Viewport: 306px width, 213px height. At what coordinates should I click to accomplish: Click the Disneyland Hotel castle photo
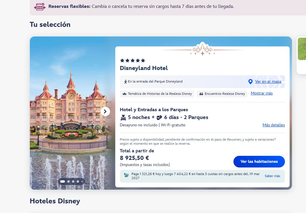click(71, 113)
